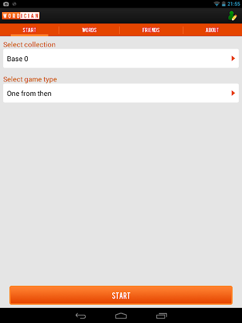This screenshot has height=323, width=242.
Task: Tap the globe notification icon in status bar
Action: (14, 4)
